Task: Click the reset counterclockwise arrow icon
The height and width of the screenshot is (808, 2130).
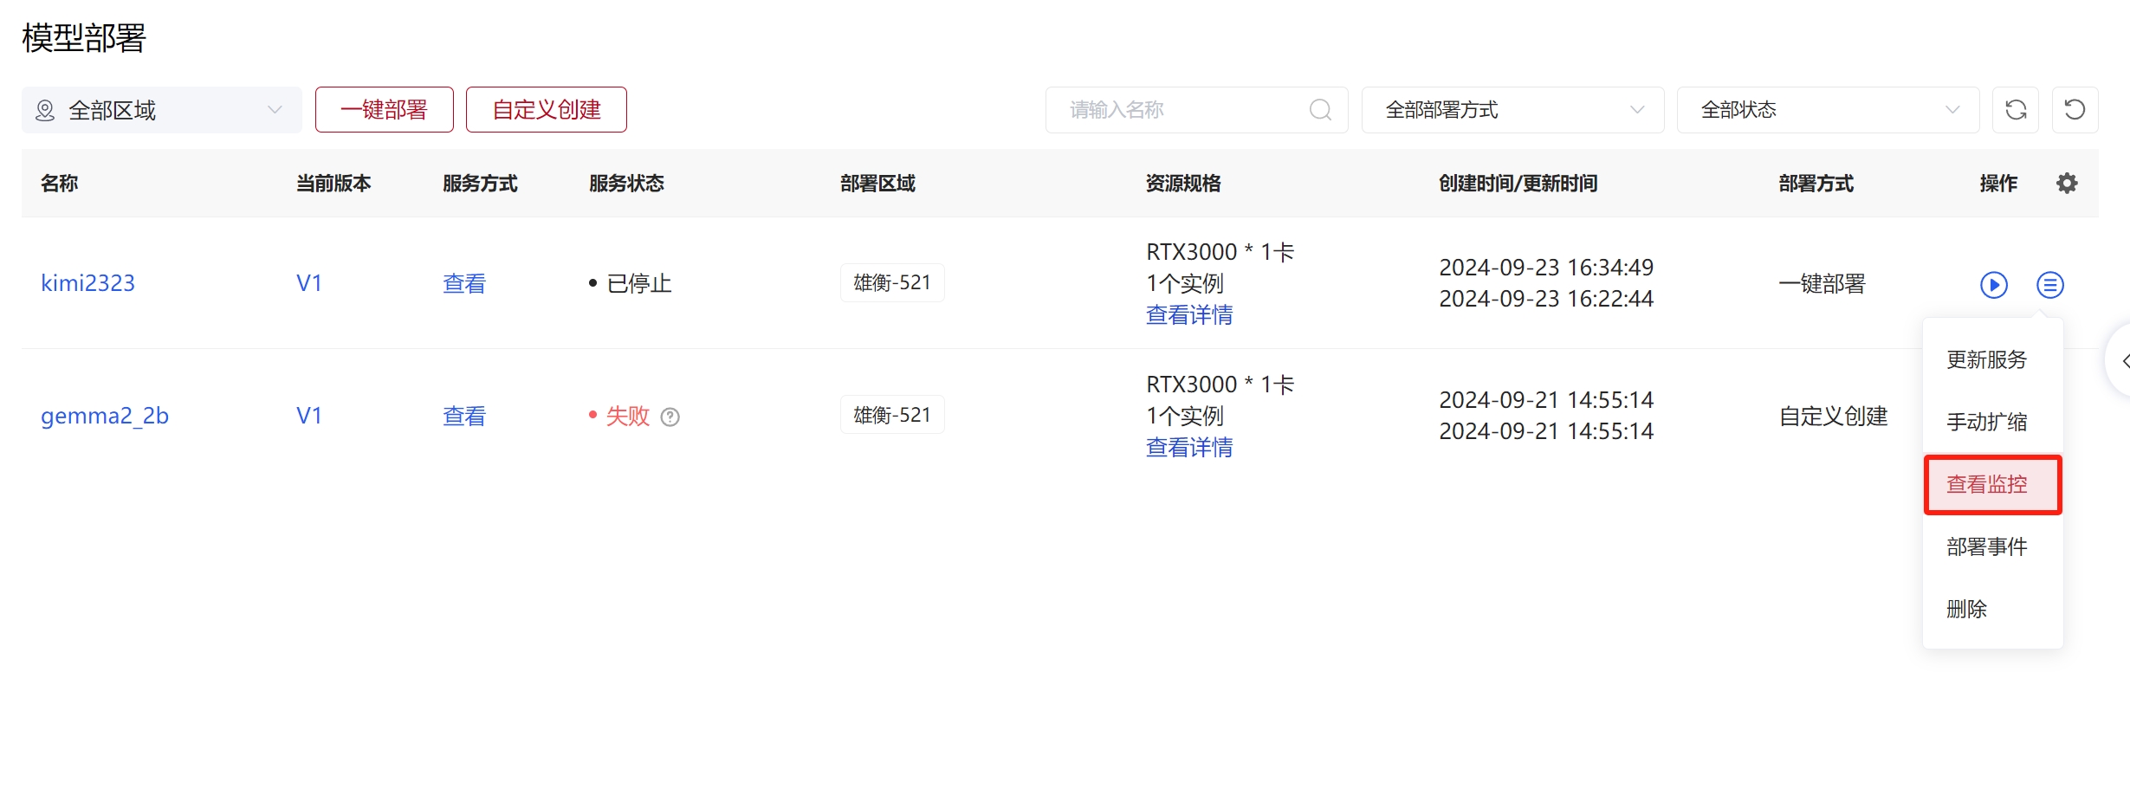Action: [x=2075, y=110]
